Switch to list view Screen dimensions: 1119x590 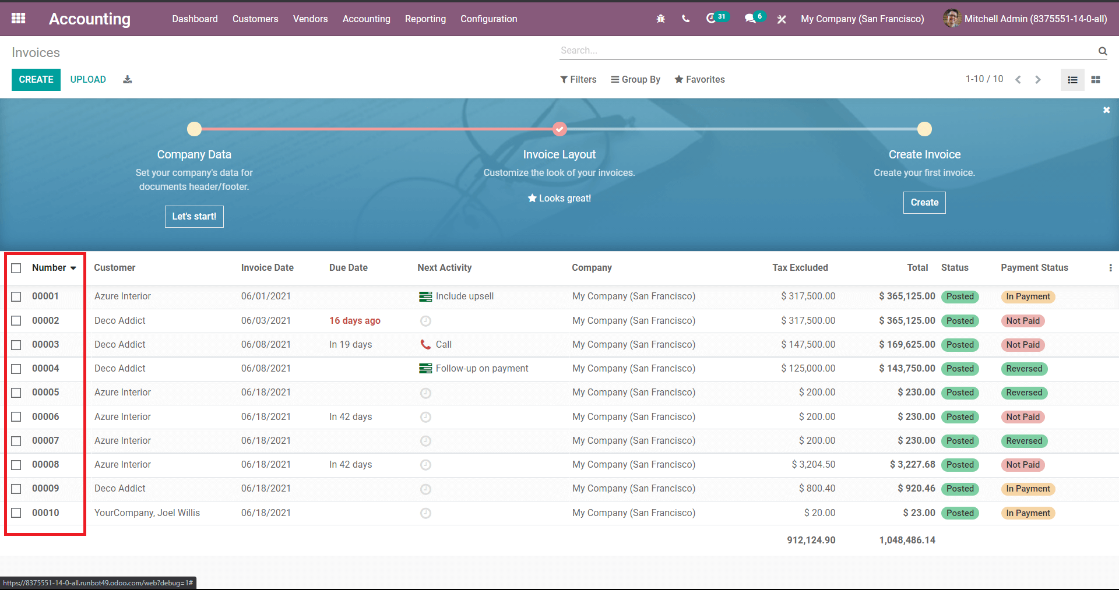[x=1072, y=80]
